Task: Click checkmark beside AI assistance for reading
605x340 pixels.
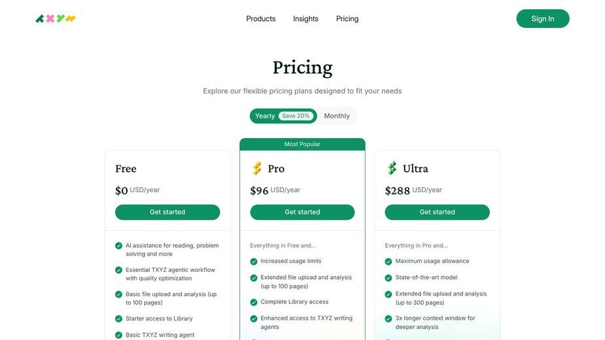Action: pyautogui.click(x=119, y=246)
